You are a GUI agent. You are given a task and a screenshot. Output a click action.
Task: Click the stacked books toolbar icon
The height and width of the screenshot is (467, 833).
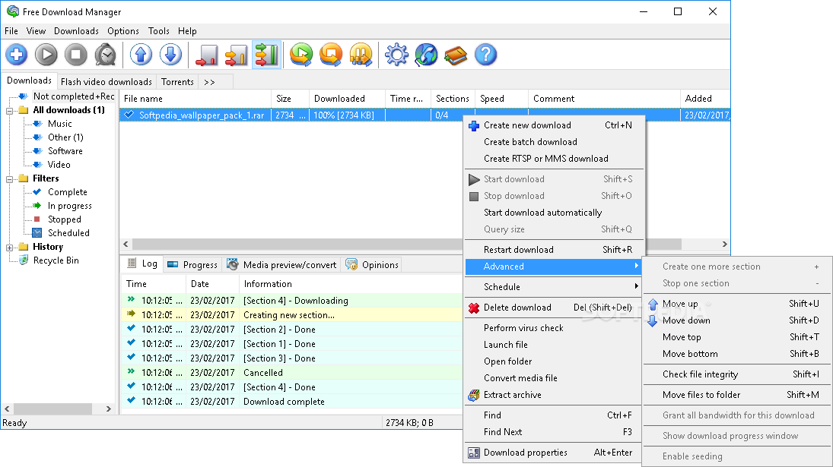tap(456, 55)
